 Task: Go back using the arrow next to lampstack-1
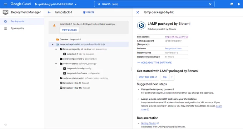click(49, 12)
